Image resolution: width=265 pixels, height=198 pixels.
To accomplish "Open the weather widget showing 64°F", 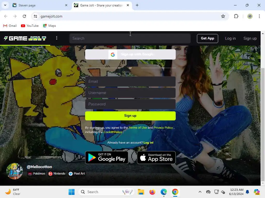I will [x=13, y=192].
